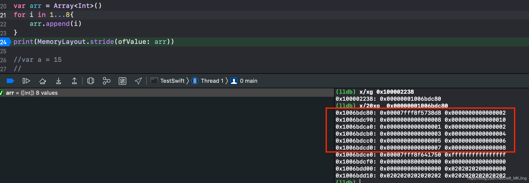This screenshot has width=529, height=183.
Task: Click 'for' keyword on line 21
Action: tap(20, 15)
